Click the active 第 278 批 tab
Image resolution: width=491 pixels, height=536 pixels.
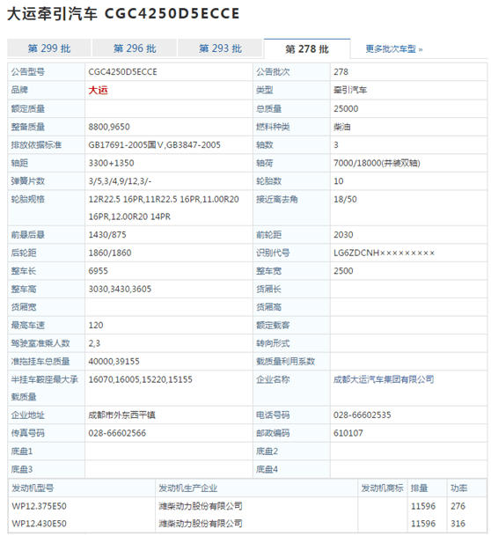(307, 48)
